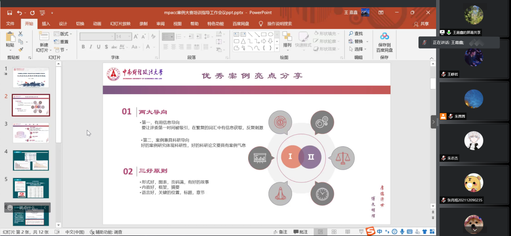Toggle 备注 notes pane in status bar
The height and width of the screenshot is (236, 511).
[280, 232]
